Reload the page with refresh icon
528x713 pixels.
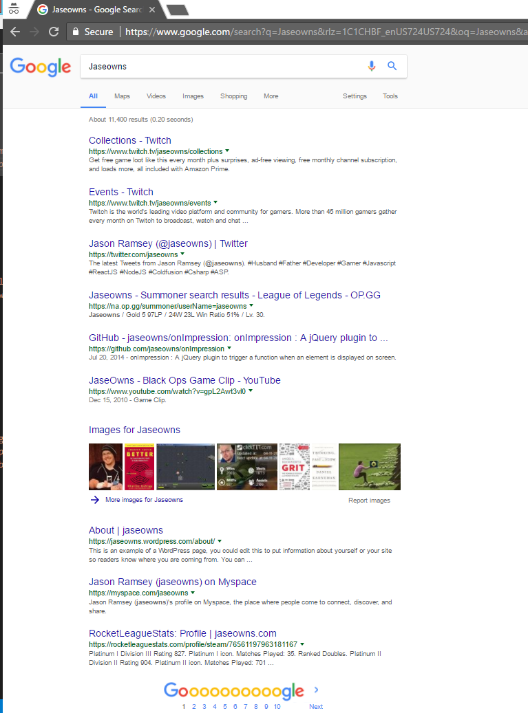[54, 32]
